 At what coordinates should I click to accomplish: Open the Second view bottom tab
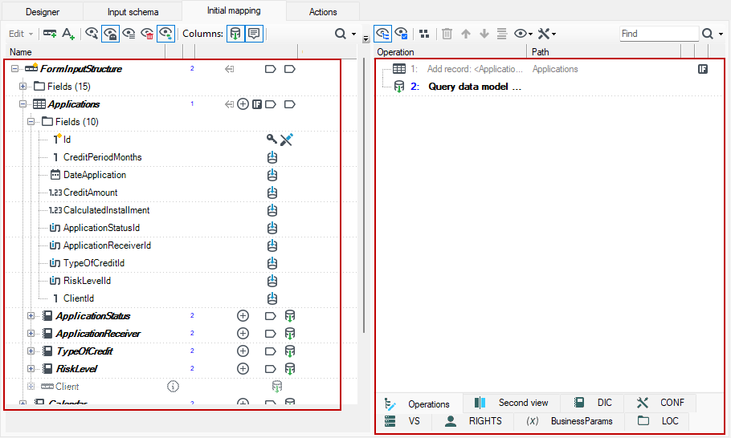512,403
